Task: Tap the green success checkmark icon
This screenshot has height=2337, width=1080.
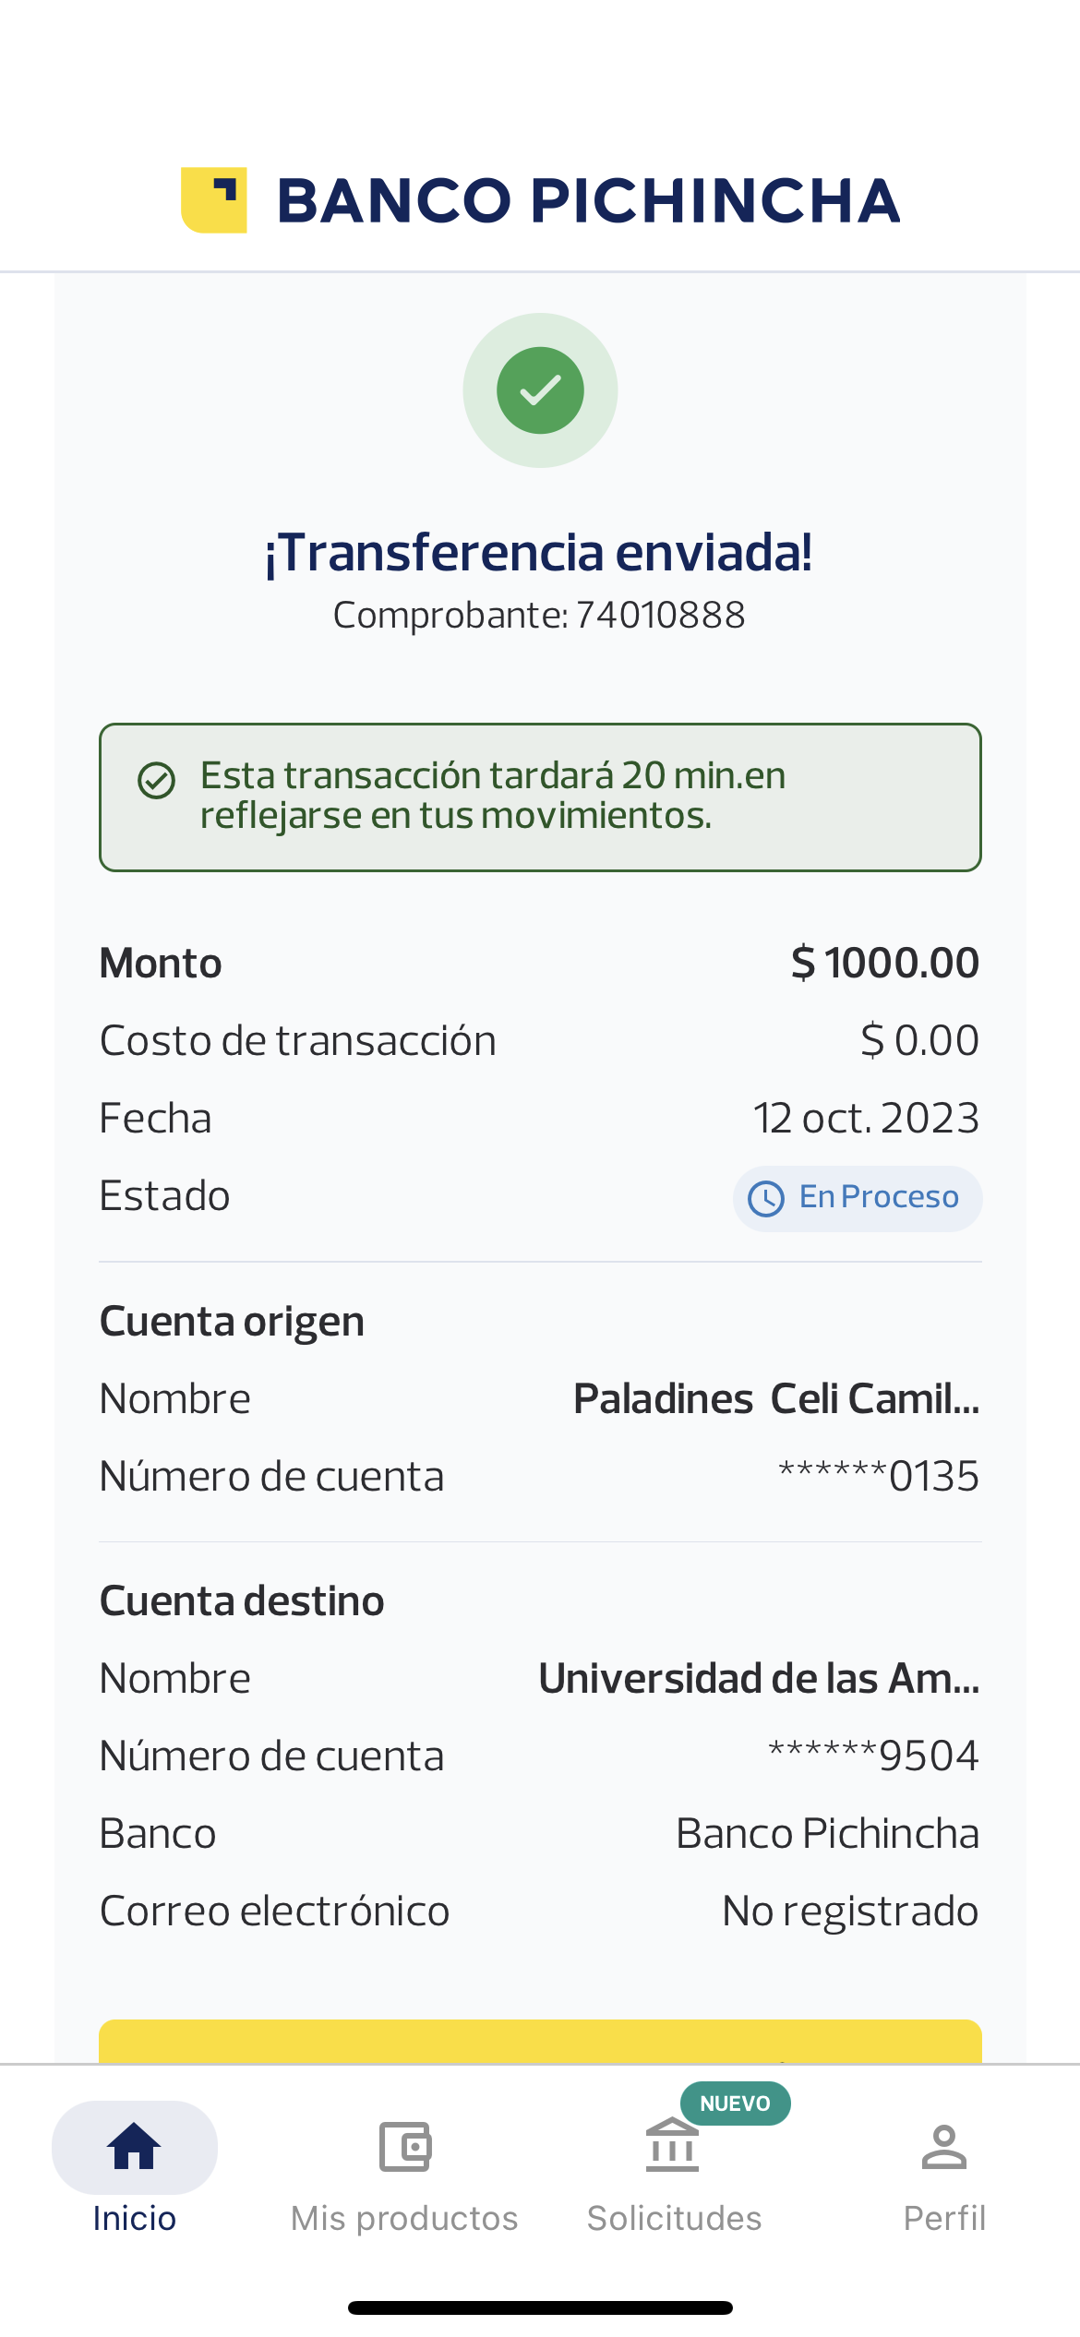Action: pos(540,390)
